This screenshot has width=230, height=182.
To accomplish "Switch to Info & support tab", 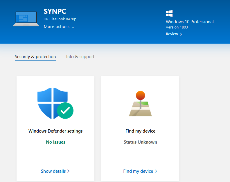I will (x=80, y=57).
